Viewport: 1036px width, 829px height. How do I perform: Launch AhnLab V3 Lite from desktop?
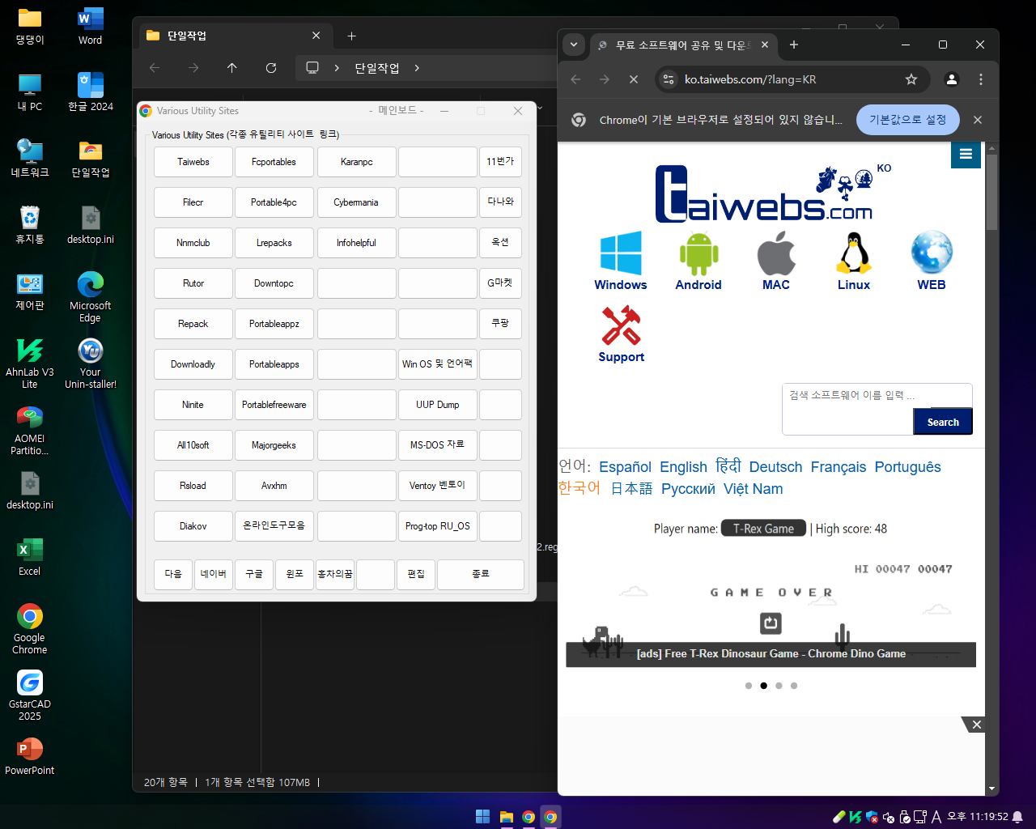[x=30, y=363]
